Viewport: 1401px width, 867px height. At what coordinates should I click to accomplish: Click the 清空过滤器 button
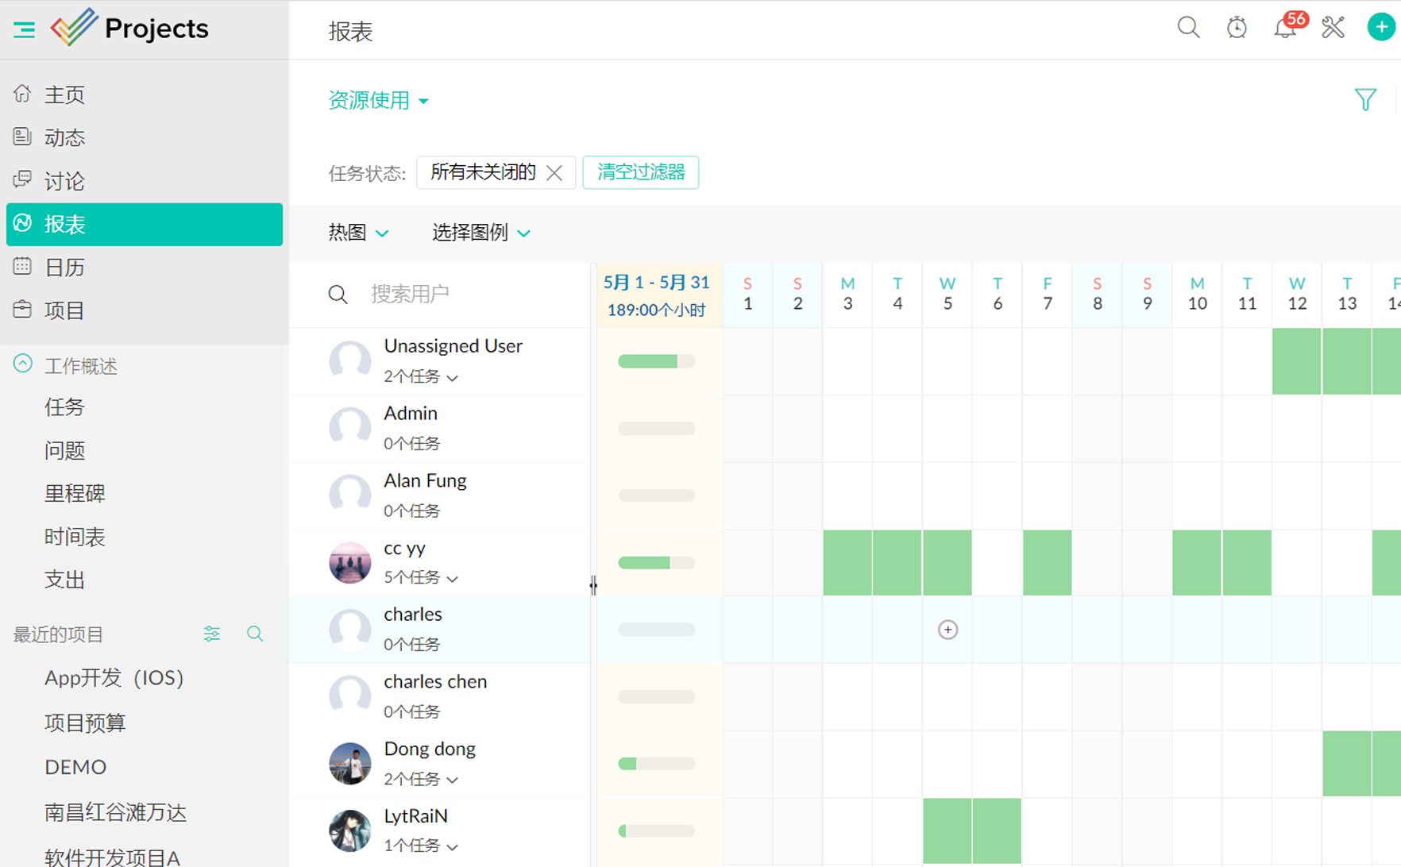(x=640, y=172)
